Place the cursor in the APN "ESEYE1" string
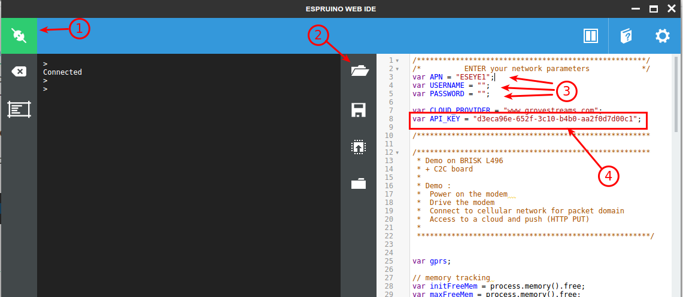Viewport: 683px width, 297px height. [x=473, y=77]
